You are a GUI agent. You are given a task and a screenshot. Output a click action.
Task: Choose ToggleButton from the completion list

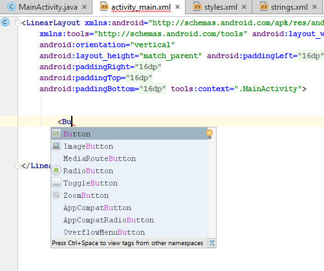coord(129,183)
